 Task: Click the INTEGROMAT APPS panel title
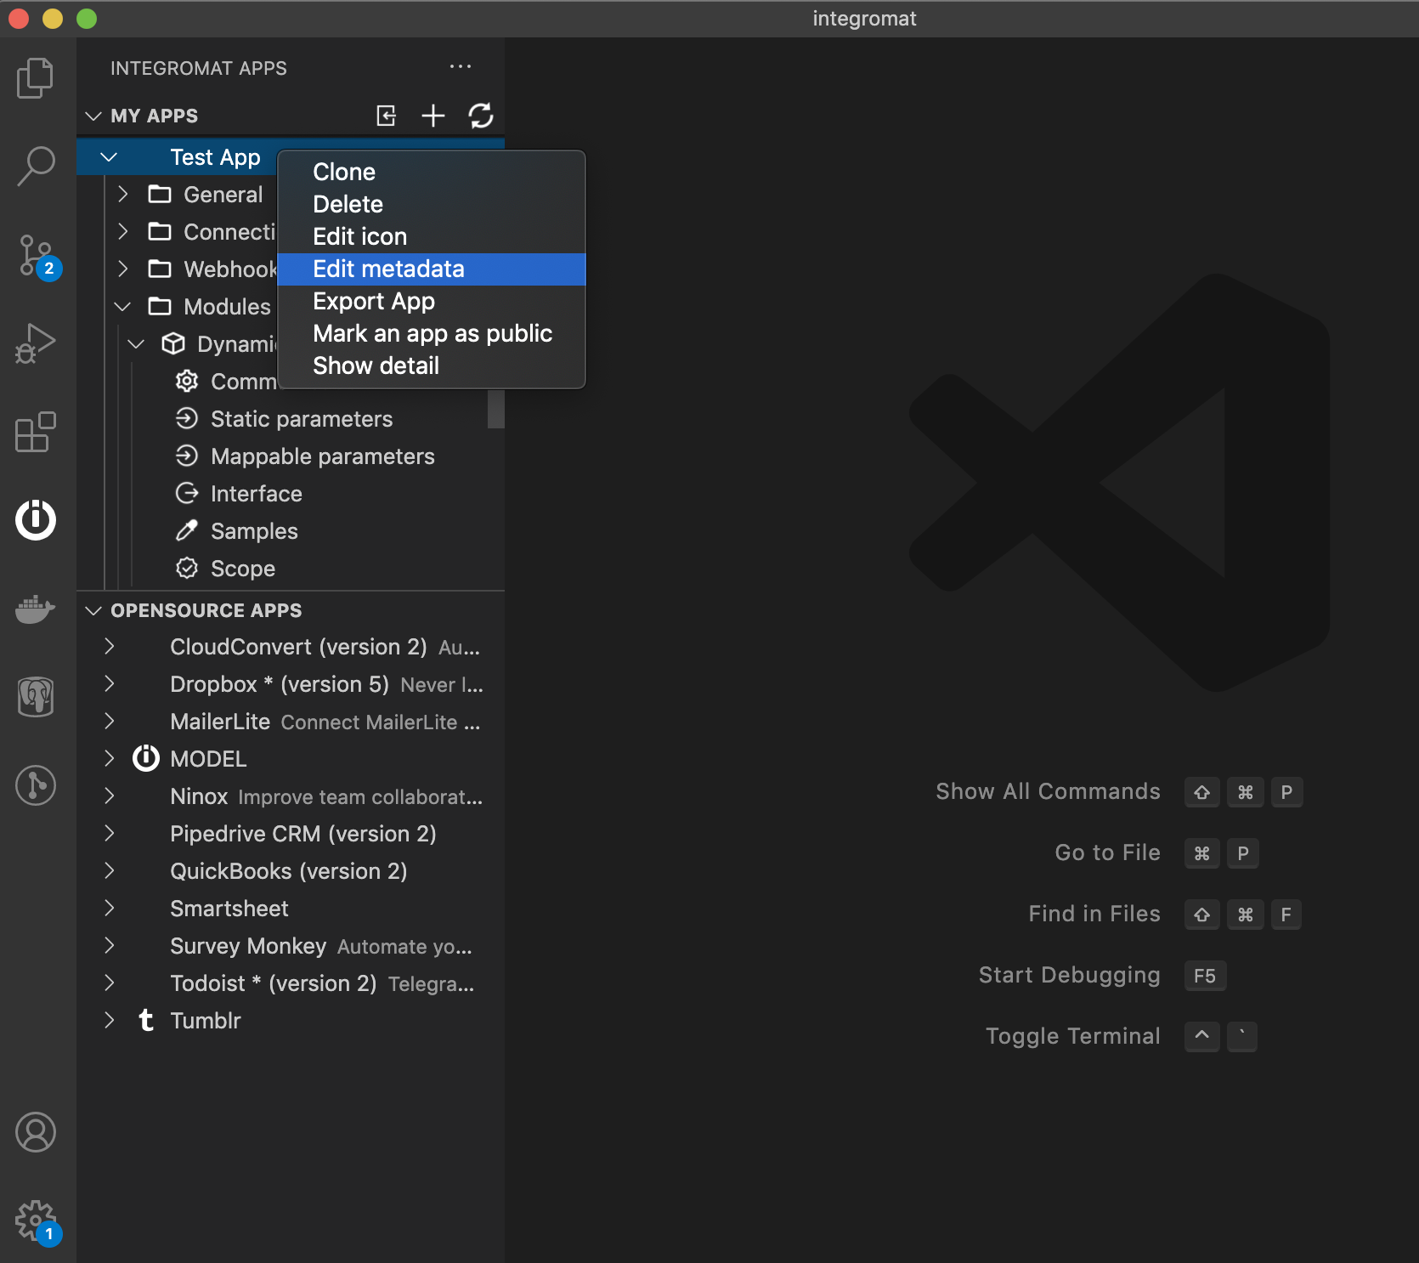199,68
